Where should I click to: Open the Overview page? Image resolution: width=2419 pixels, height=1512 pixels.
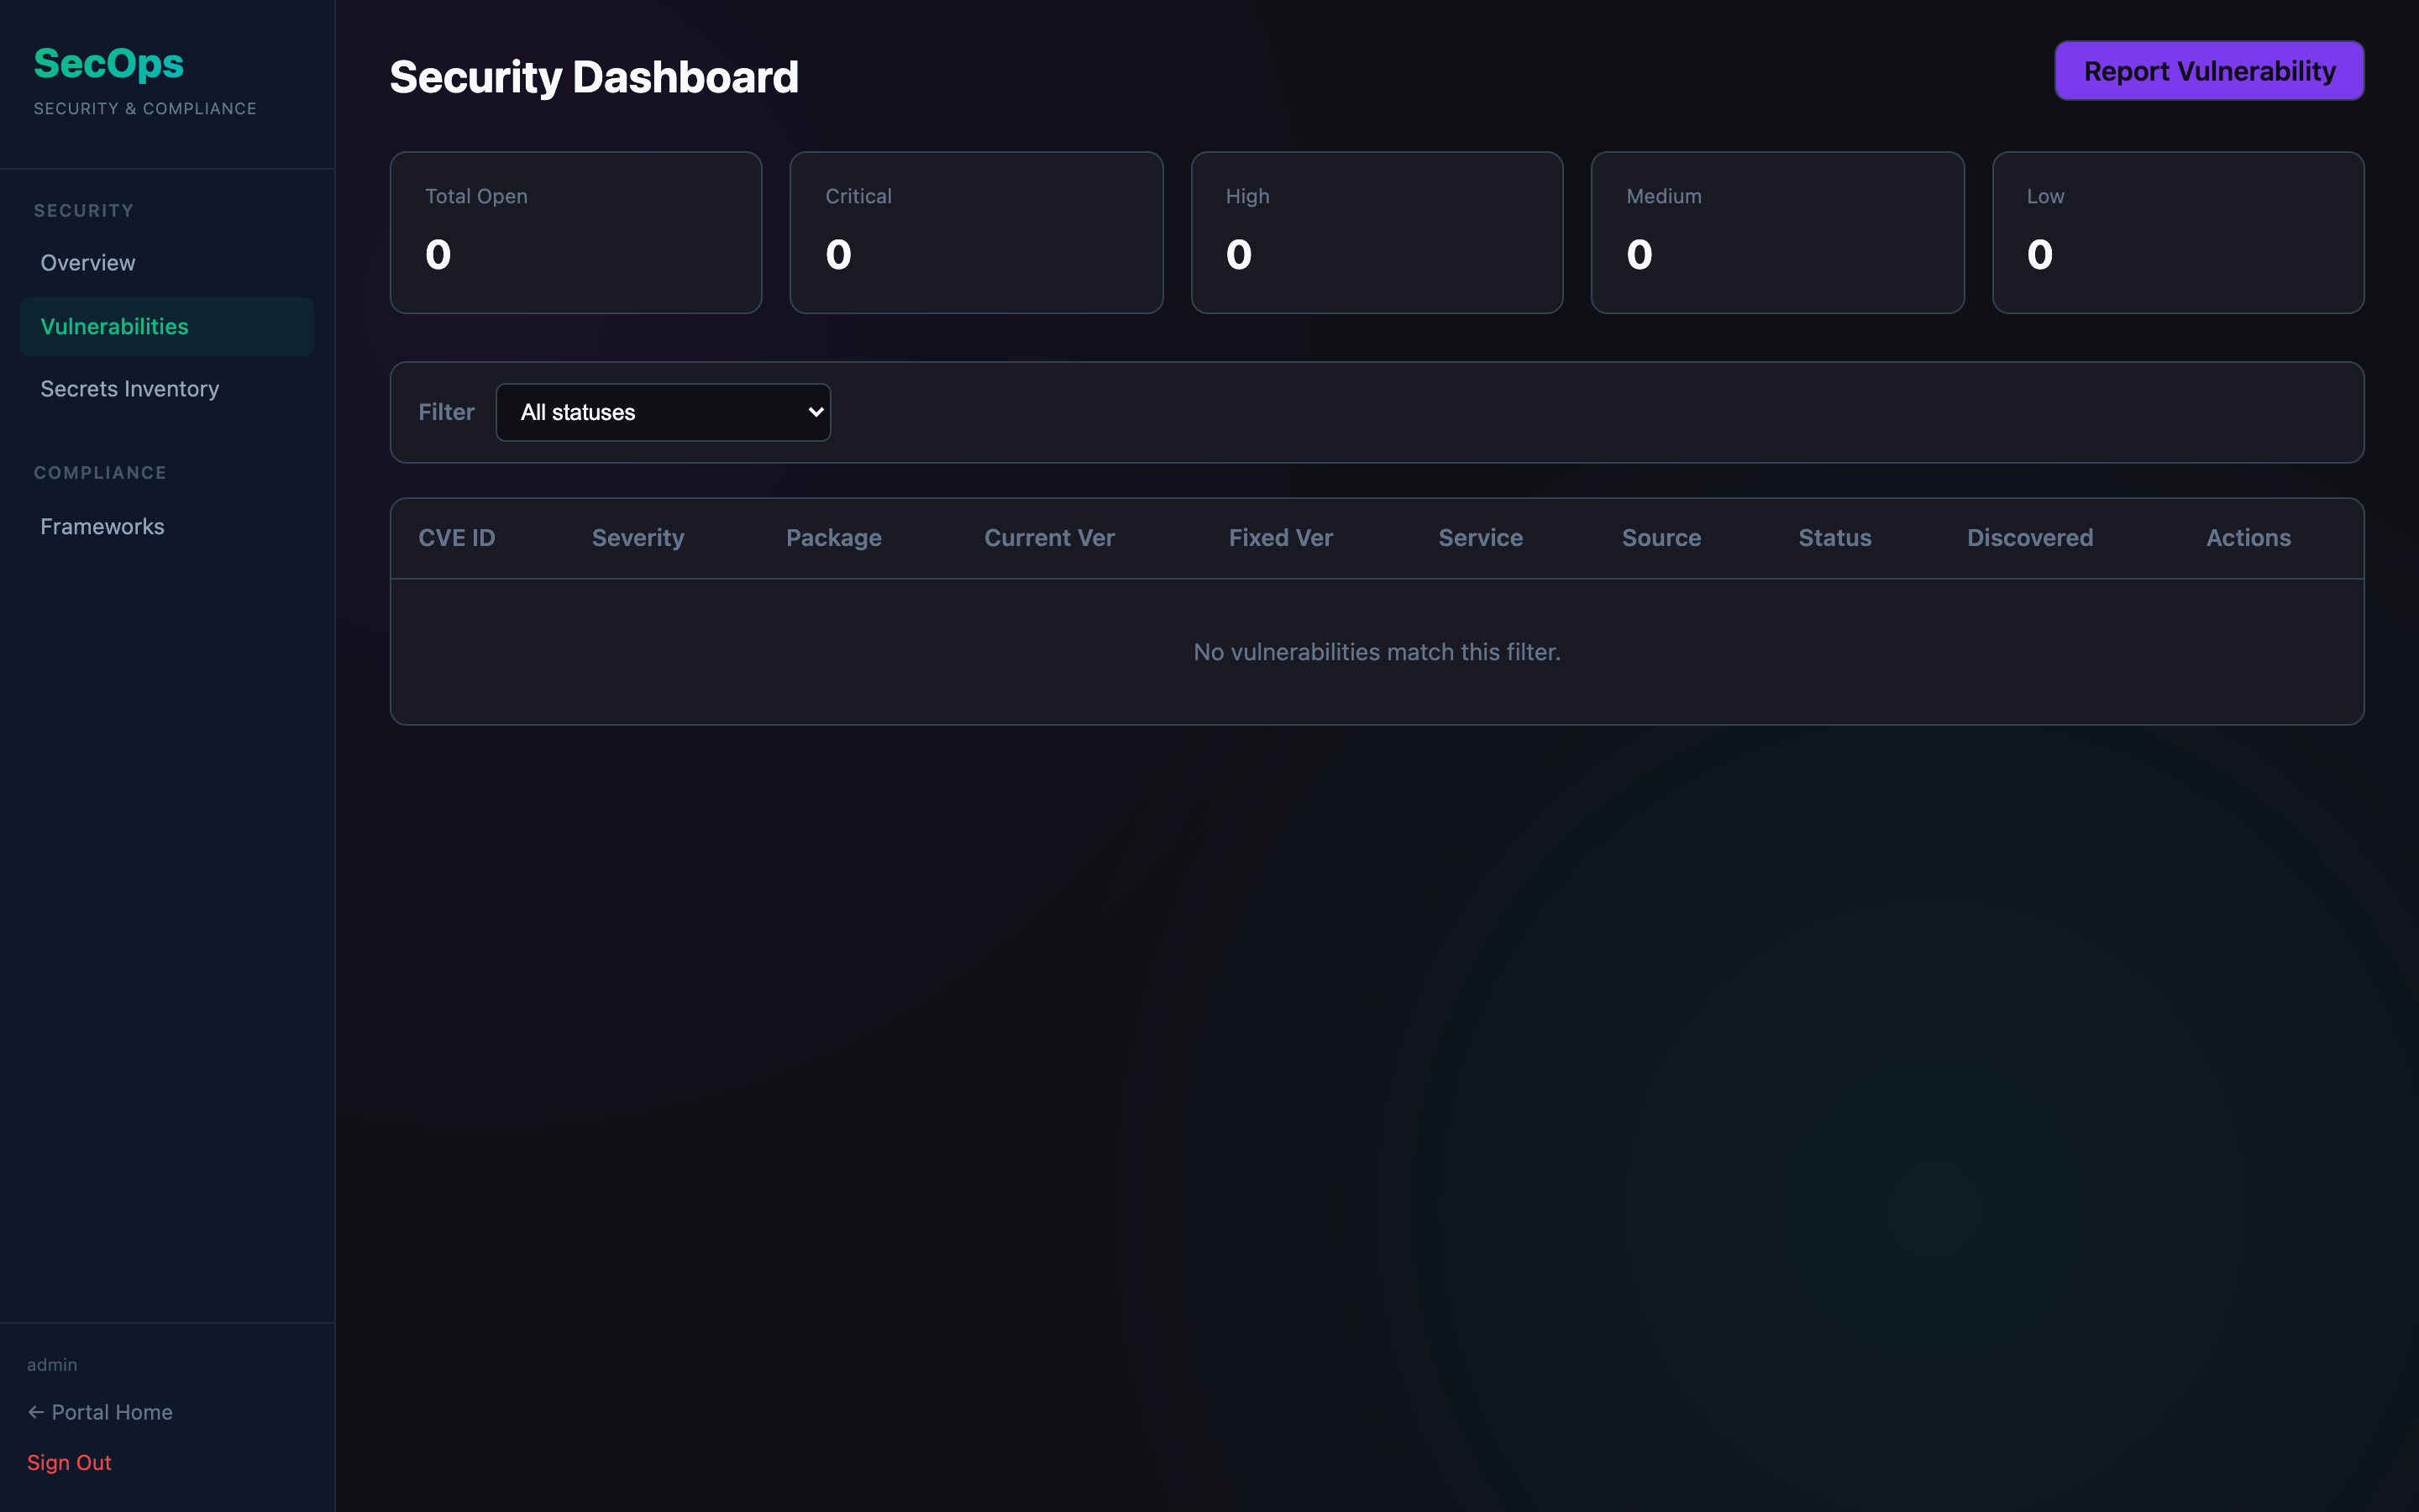coord(88,263)
